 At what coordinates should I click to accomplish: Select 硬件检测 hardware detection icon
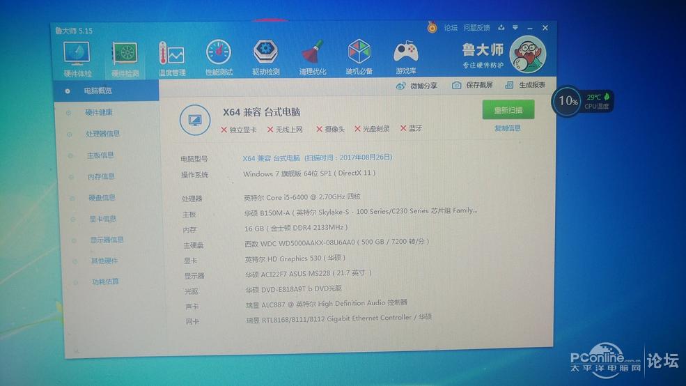point(125,59)
